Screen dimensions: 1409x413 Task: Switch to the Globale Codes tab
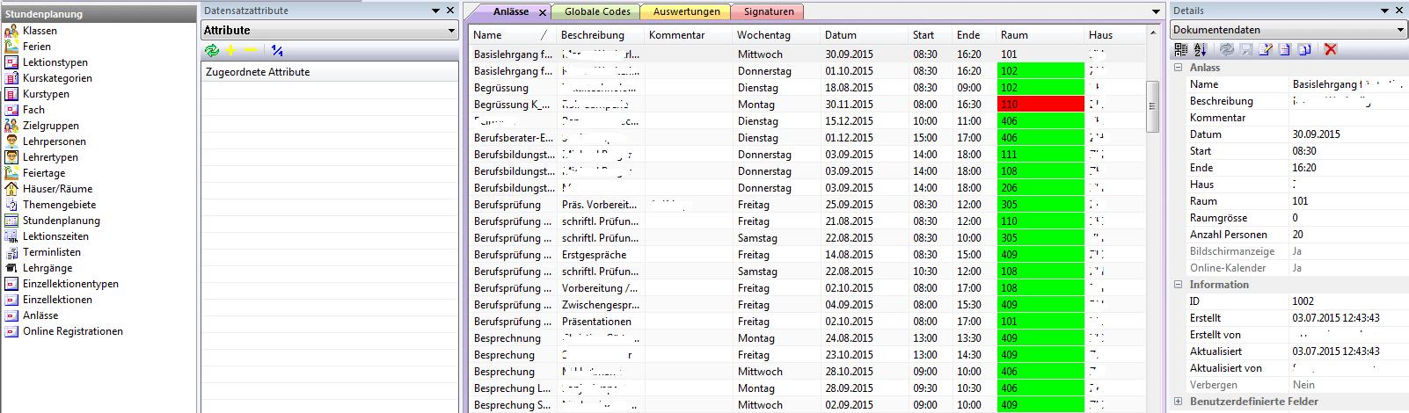coord(597,11)
